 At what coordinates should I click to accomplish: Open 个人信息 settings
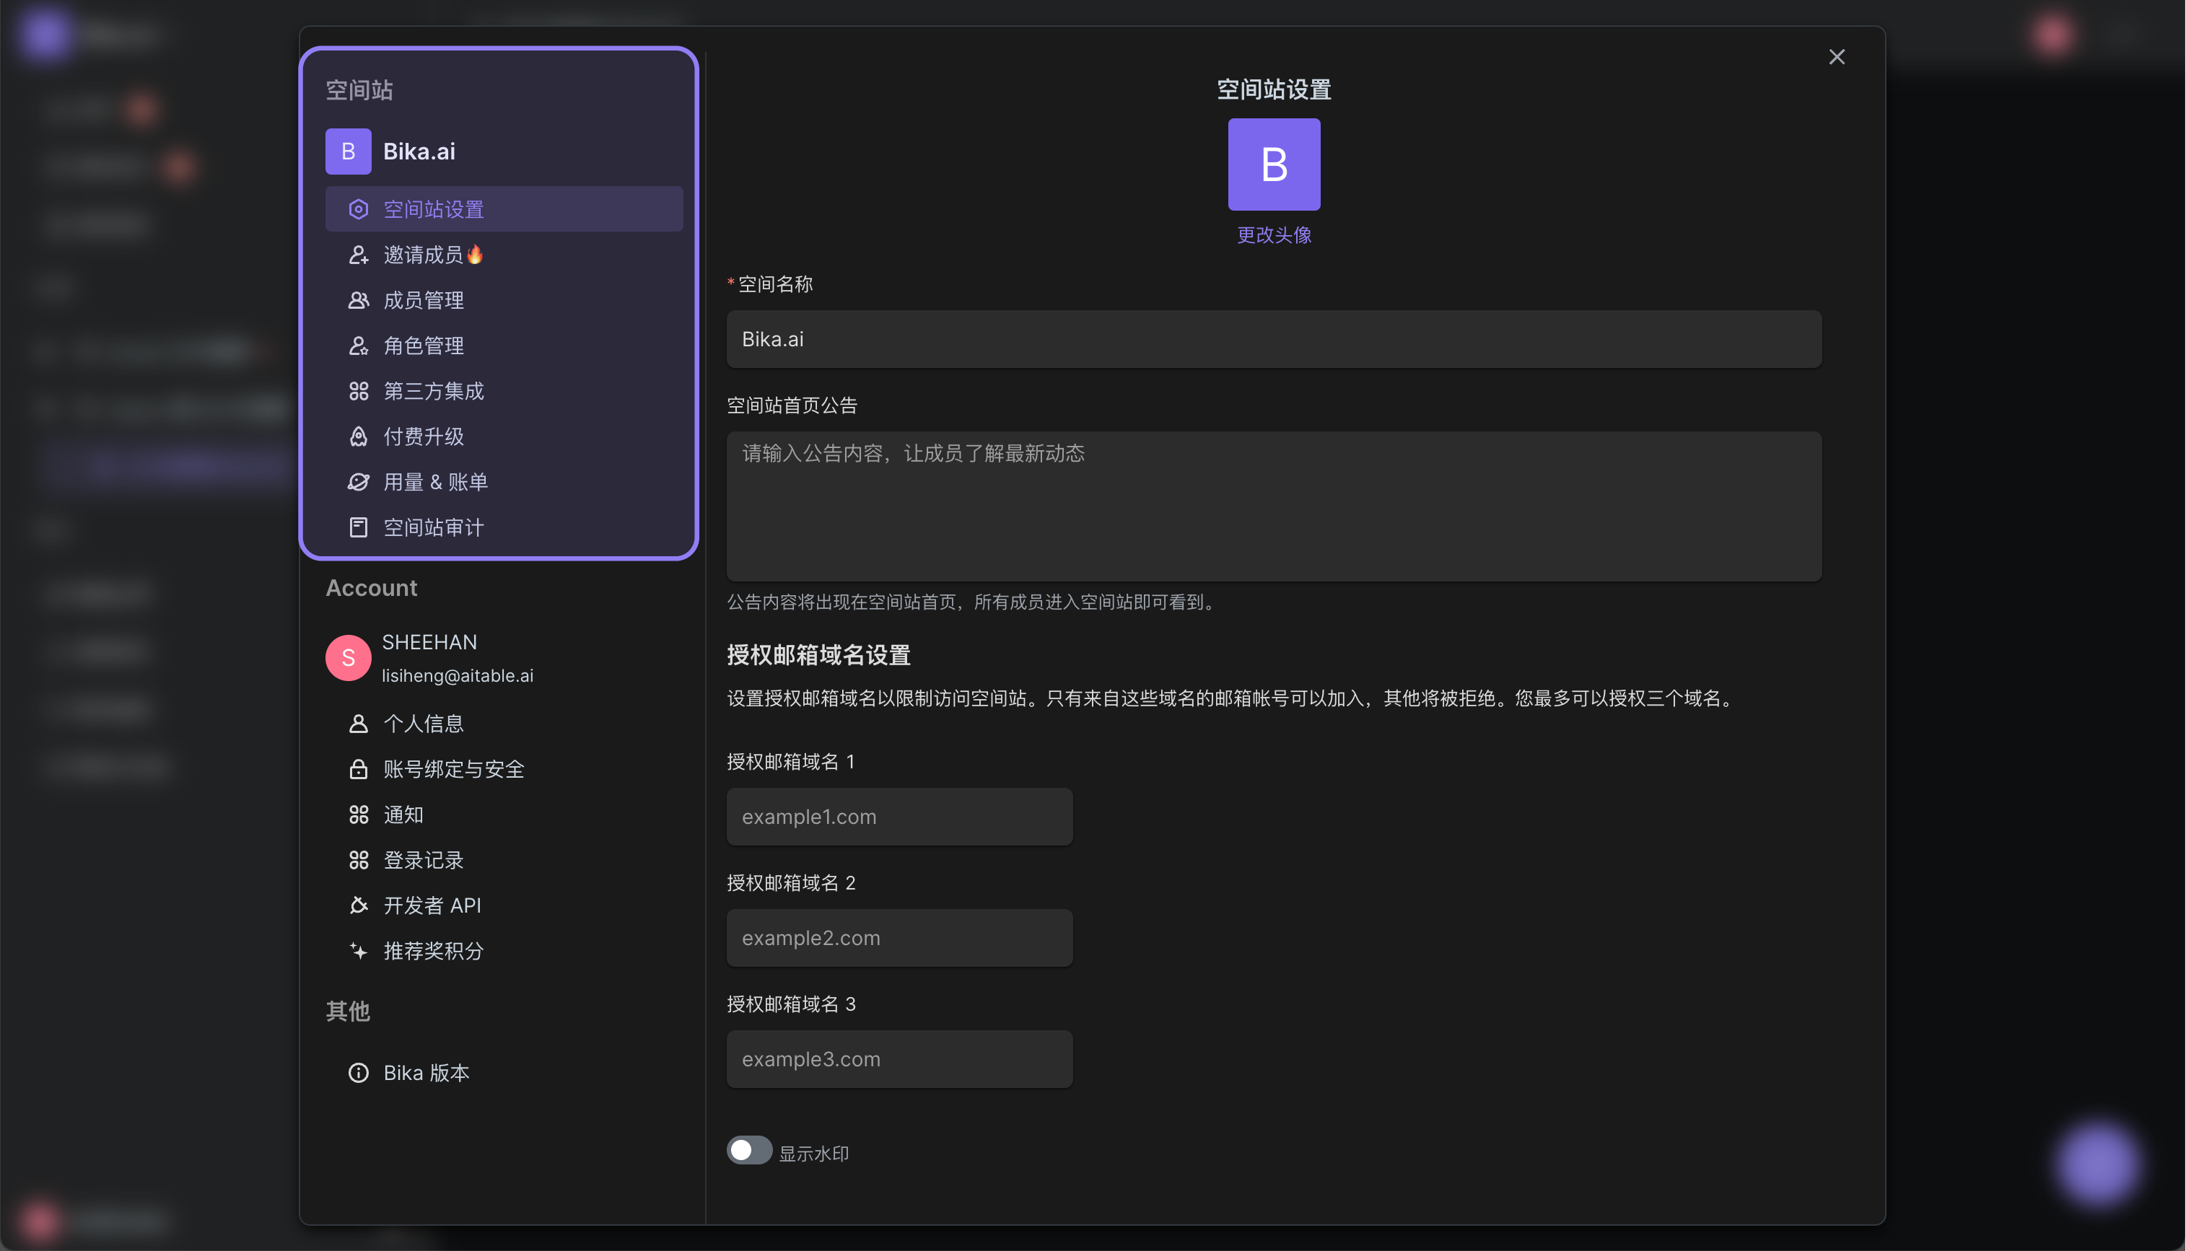tap(504, 724)
